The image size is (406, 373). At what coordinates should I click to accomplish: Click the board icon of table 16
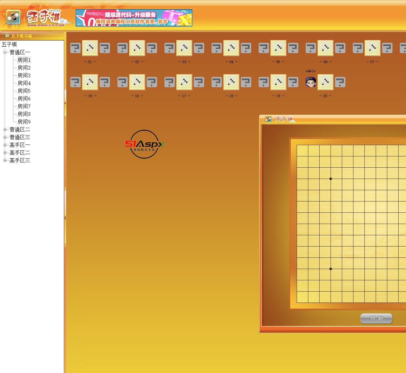coord(137,82)
